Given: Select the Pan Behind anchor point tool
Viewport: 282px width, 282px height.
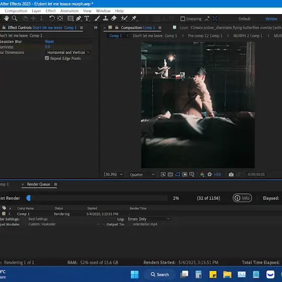Looking at the screenshot, I should [60, 18].
